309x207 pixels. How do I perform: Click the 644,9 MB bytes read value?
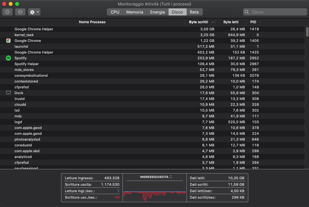pyautogui.click(x=236, y=35)
